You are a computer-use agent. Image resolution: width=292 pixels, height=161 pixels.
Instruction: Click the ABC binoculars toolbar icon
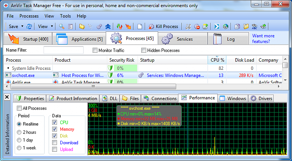point(254,26)
